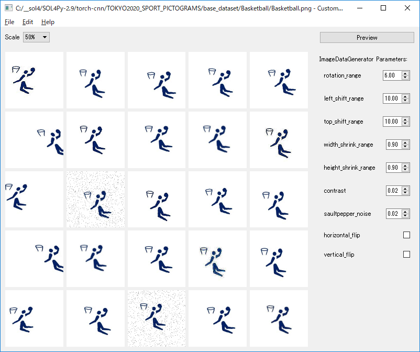Select the noisy basketball thumbnail in third row
Viewport: 420px width, 352px height.
pos(95,199)
